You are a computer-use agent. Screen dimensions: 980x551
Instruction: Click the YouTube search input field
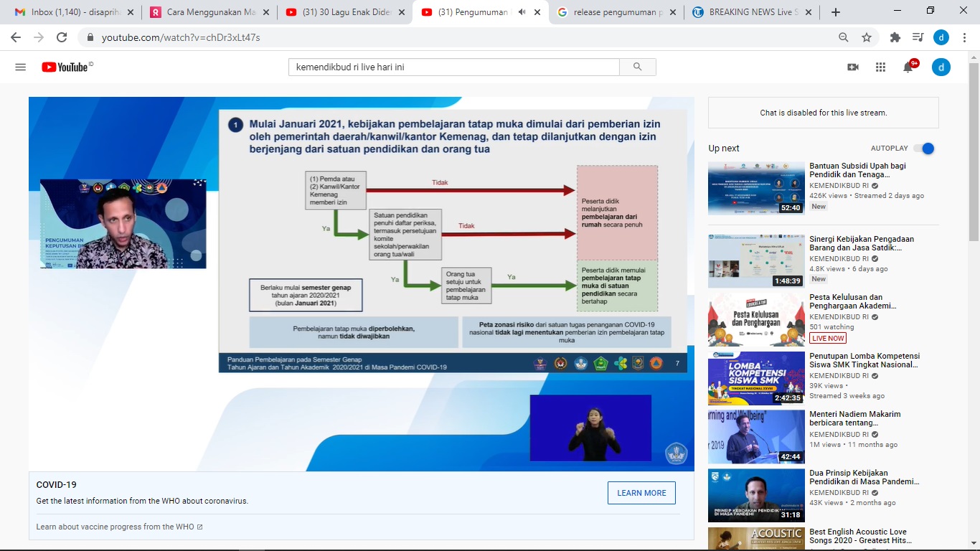point(453,67)
